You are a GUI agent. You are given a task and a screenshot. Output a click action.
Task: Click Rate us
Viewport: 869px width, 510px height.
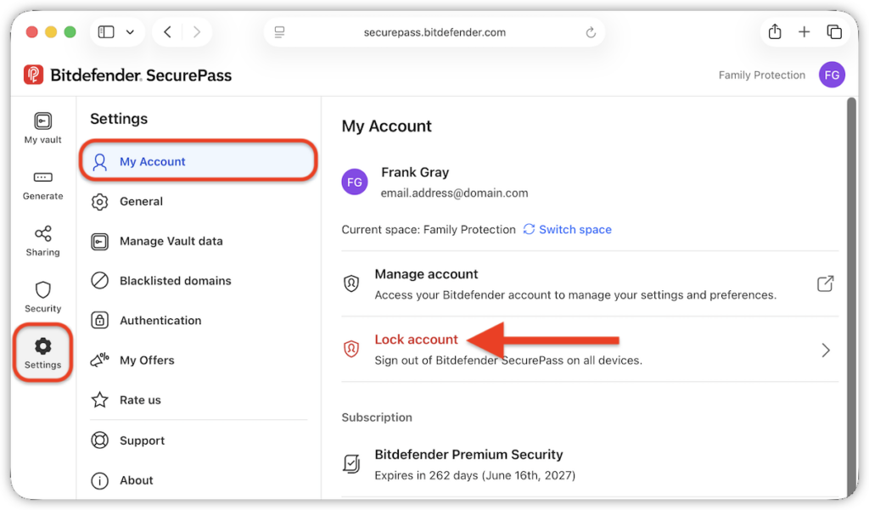coord(199,400)
